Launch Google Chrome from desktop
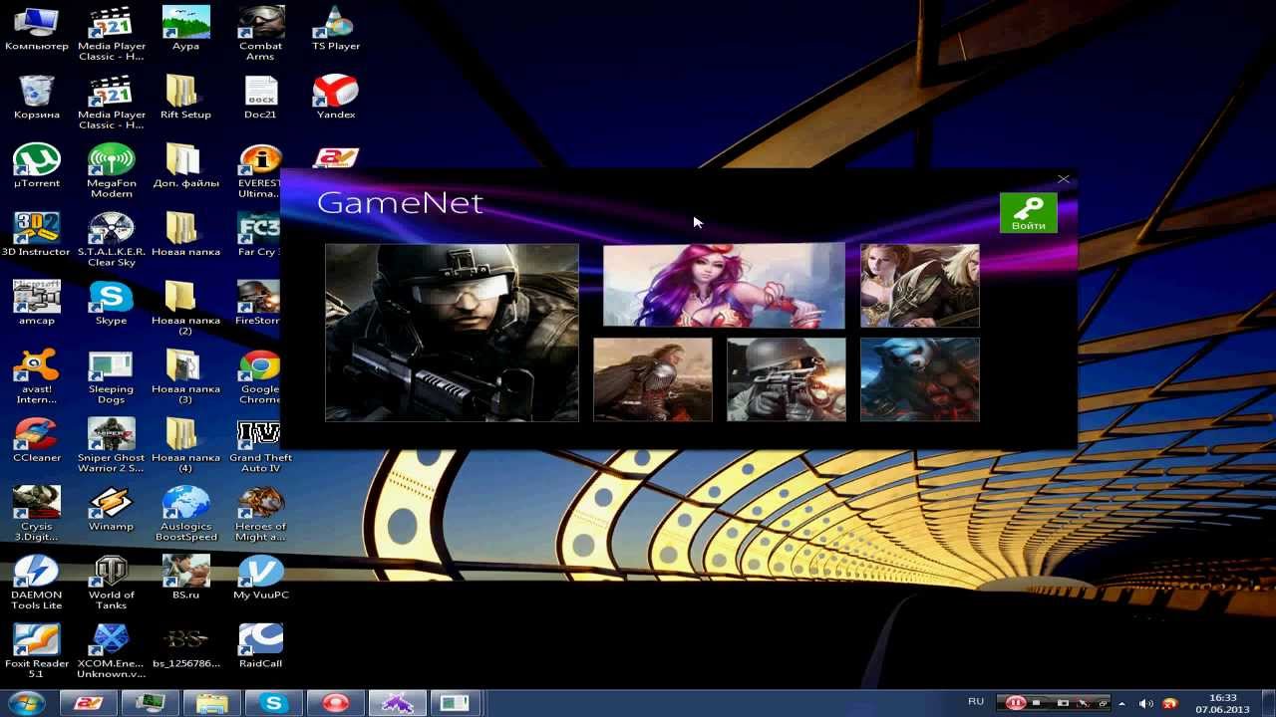Viewport: 1276px width, 717px height. [260, 376]
